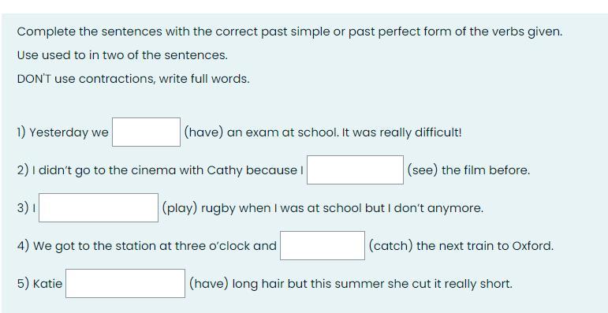
Task: Click the '(play)' verb hint
Action: (180, 208)
